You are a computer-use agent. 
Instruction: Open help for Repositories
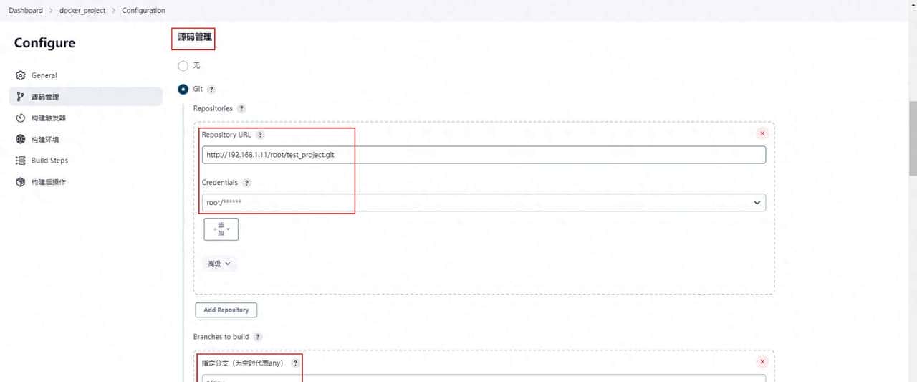click(241, 108)
